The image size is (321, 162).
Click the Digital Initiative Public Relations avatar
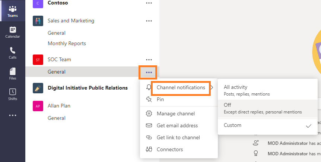click(x=38, y=88)
